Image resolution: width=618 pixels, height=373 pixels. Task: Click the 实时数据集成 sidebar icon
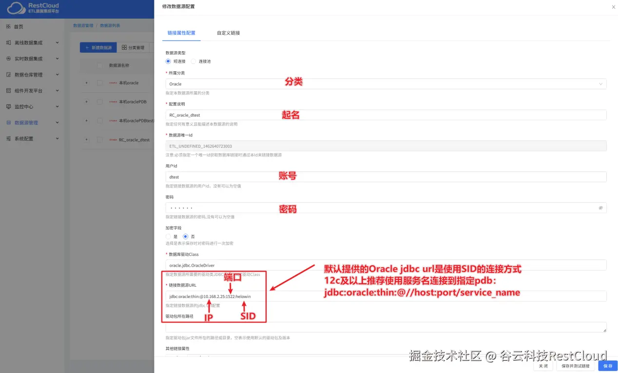click(x=9, y=59)
